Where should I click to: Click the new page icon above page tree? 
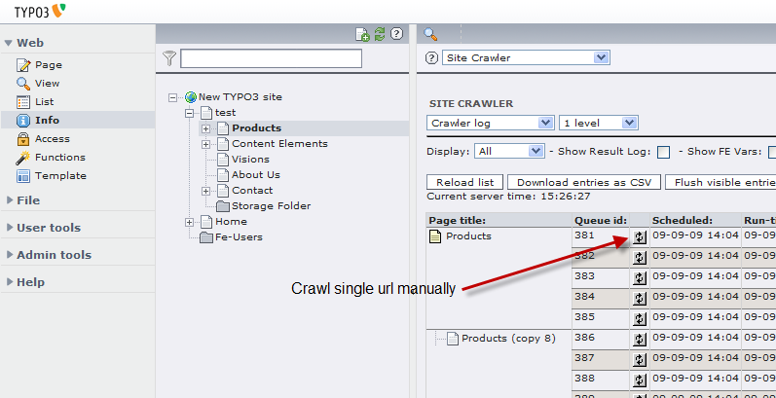pos(363,34)
